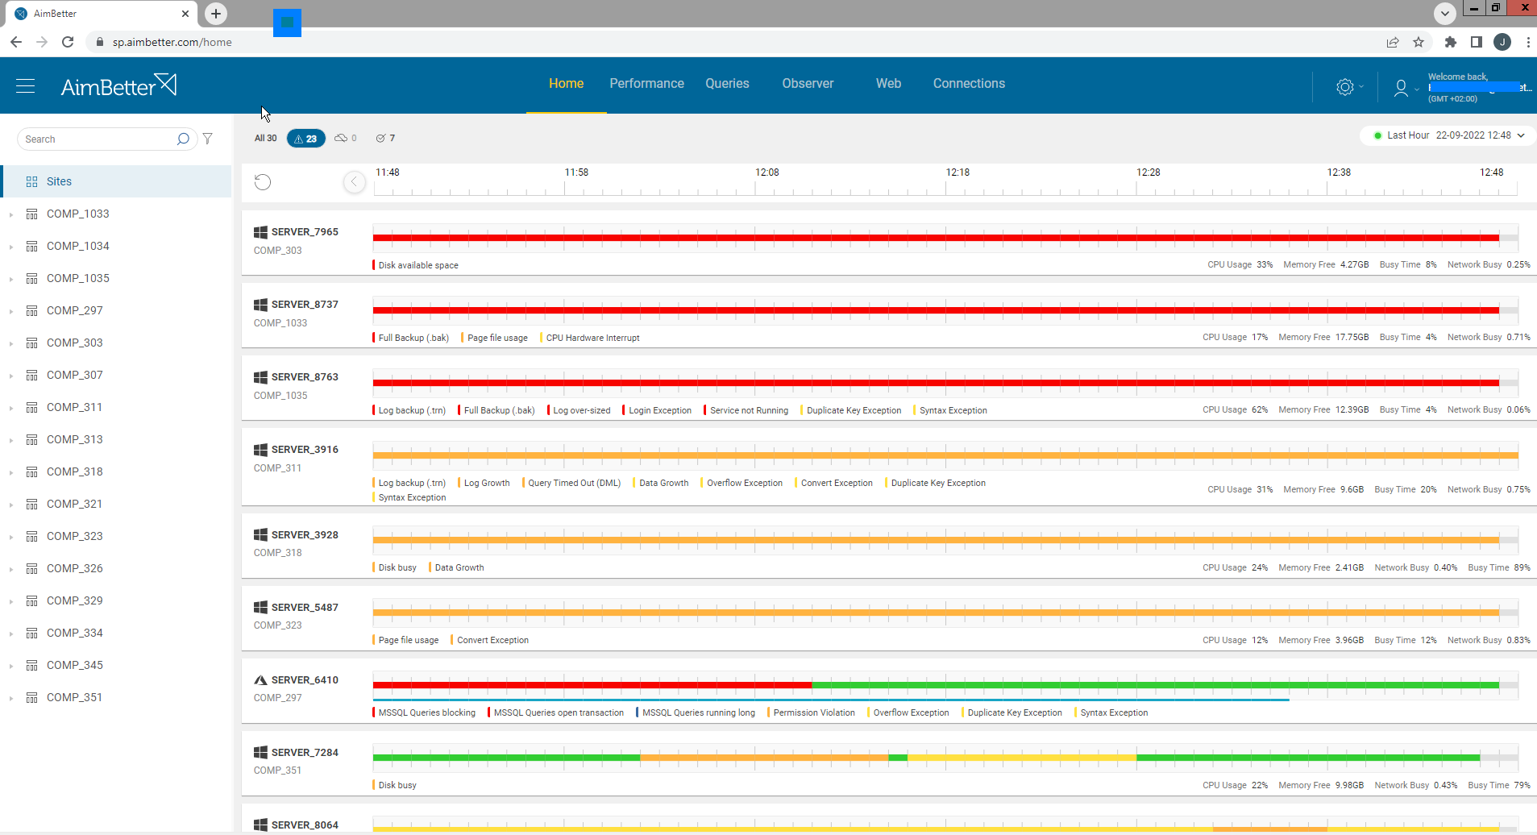Select COMP_329 in the sidebar
Image resolution: width=1537 pixels, height=835 pixels.
pos(75,600)
